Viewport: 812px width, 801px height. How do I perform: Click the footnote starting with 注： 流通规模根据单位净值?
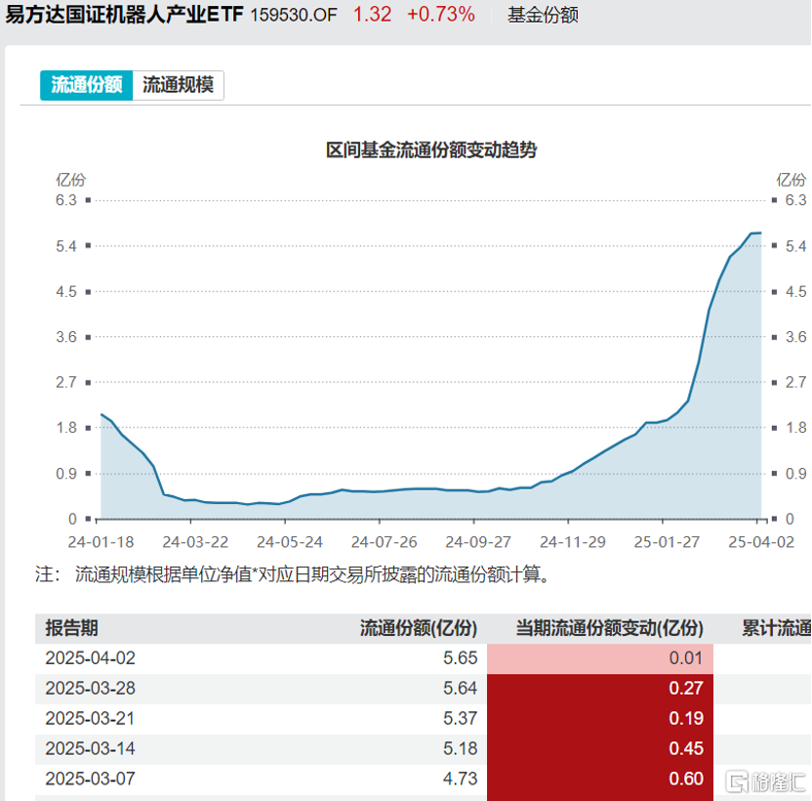[x=293, y=574]
